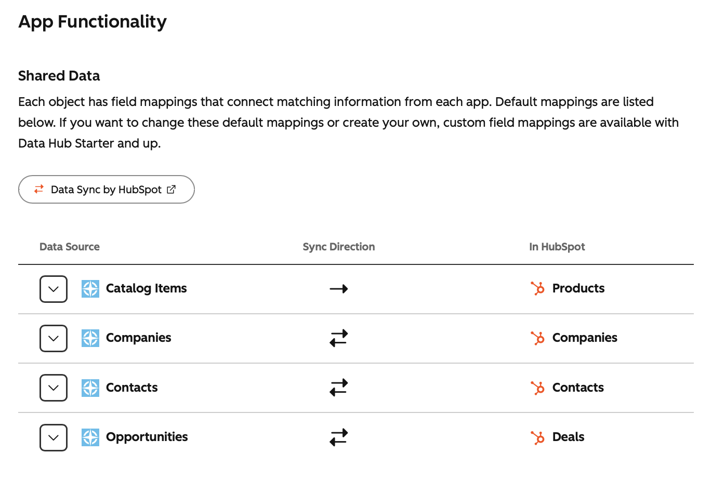712x480 pixels.
Task: Click the blue app icon beside Companies source
Action: click(x=90, y=338)
